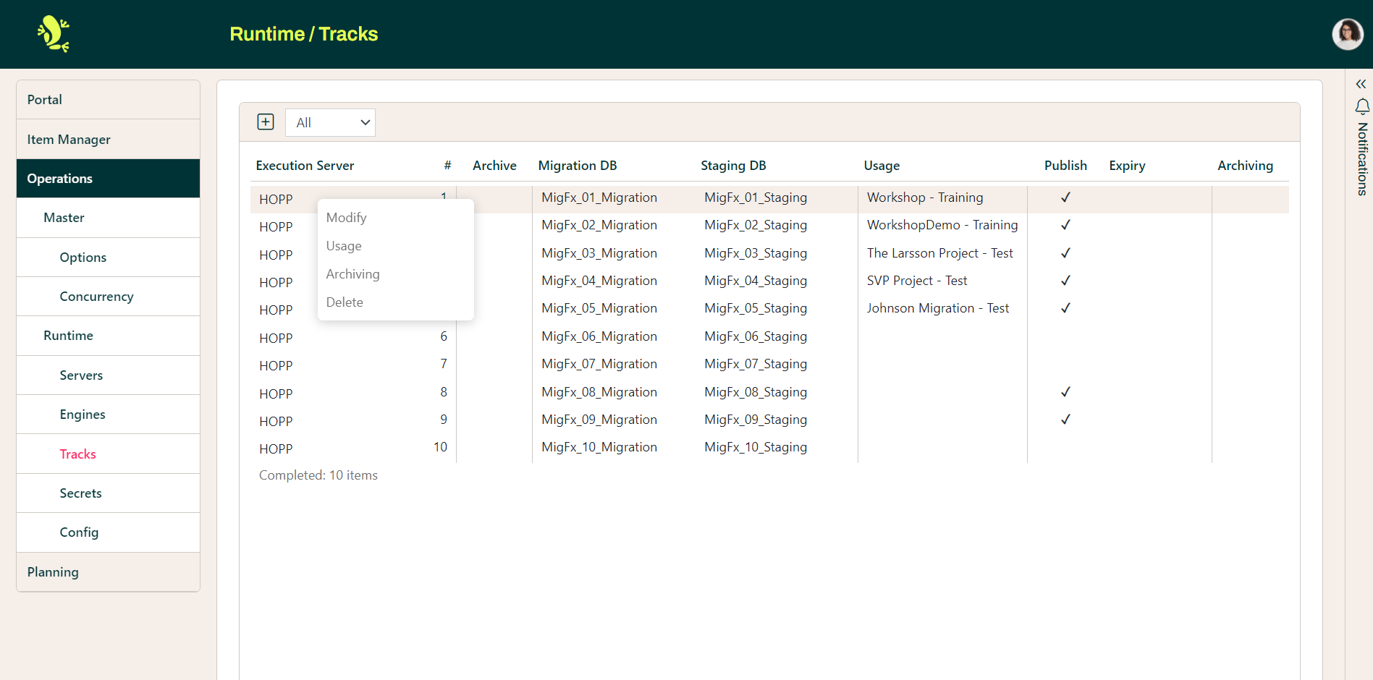
Task: Disable Publish on the MigFx_09_Migration track
Action: [1065, 419]
